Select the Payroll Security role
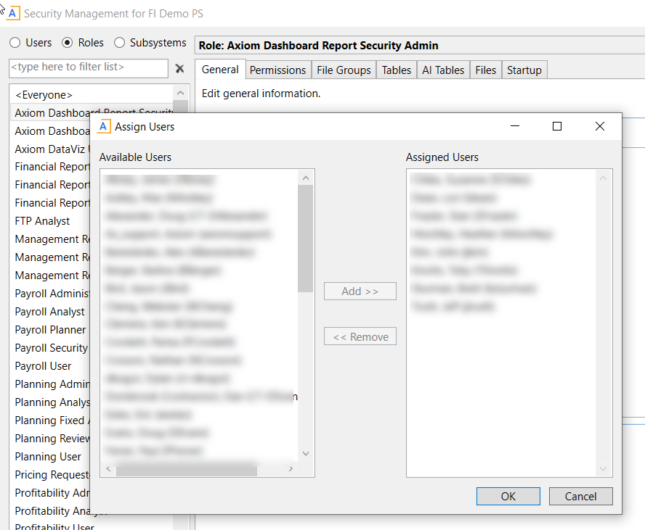Image resolution: width=645 pixels, height=530 pixels. tap(50, 348)
